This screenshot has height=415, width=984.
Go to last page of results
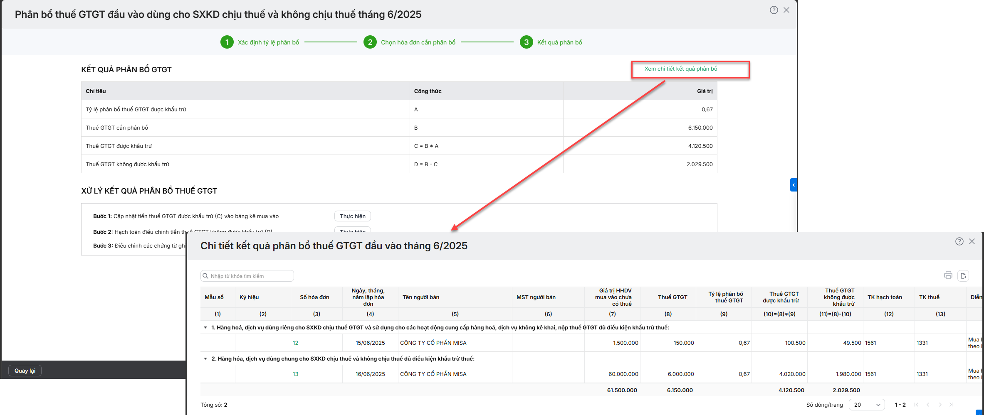click(952, 405)
